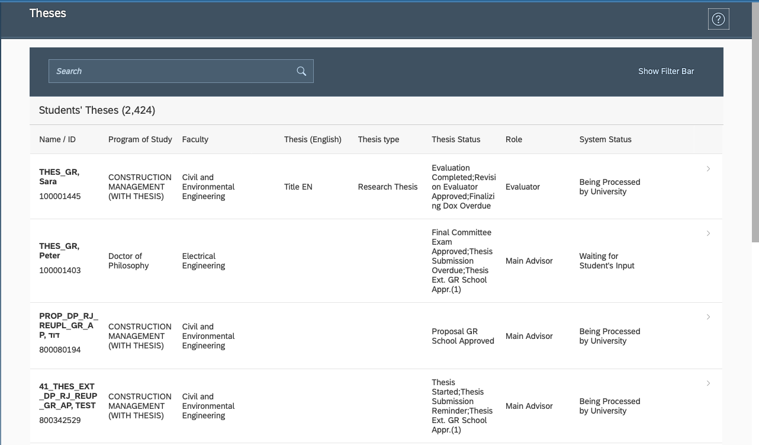Click the vertical scrollbar on the right
Image resolution: width=759 pixels, height=445 pixels.
[755, 121]
